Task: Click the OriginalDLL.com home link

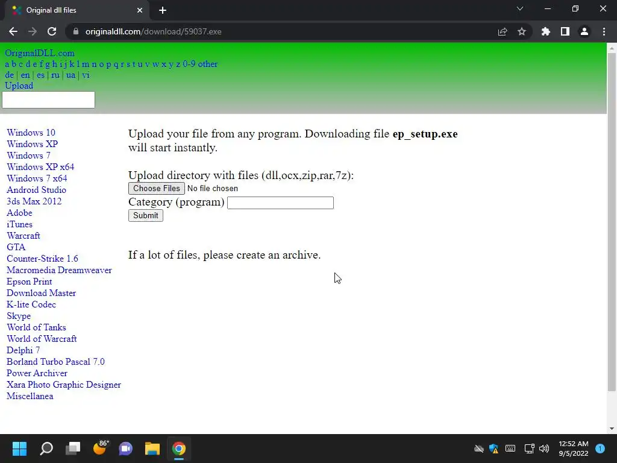Action: coord(39,53)
